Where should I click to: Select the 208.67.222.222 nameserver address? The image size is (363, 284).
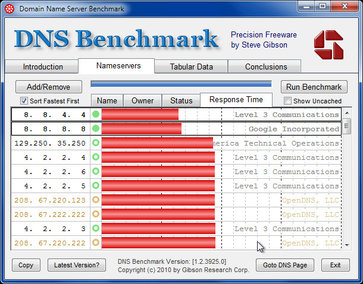click(50, 214)
